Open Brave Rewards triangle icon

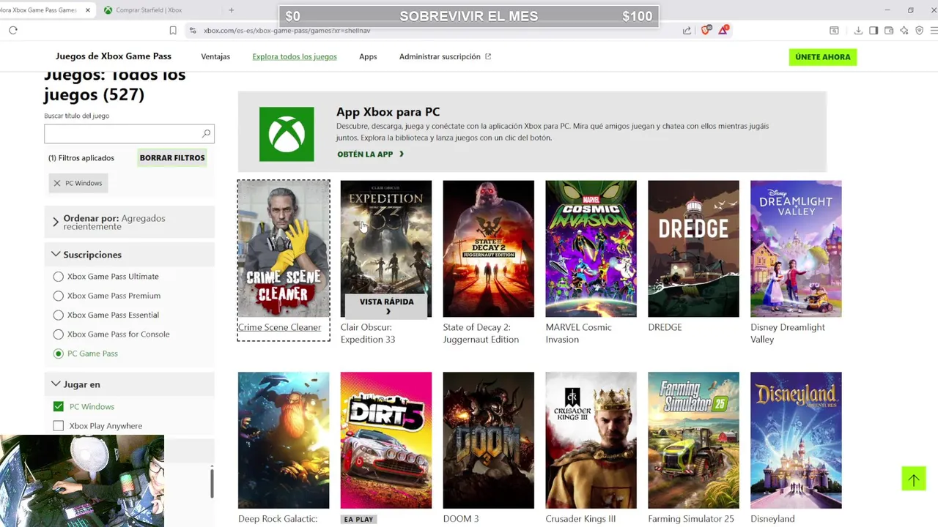pos(723,30)
